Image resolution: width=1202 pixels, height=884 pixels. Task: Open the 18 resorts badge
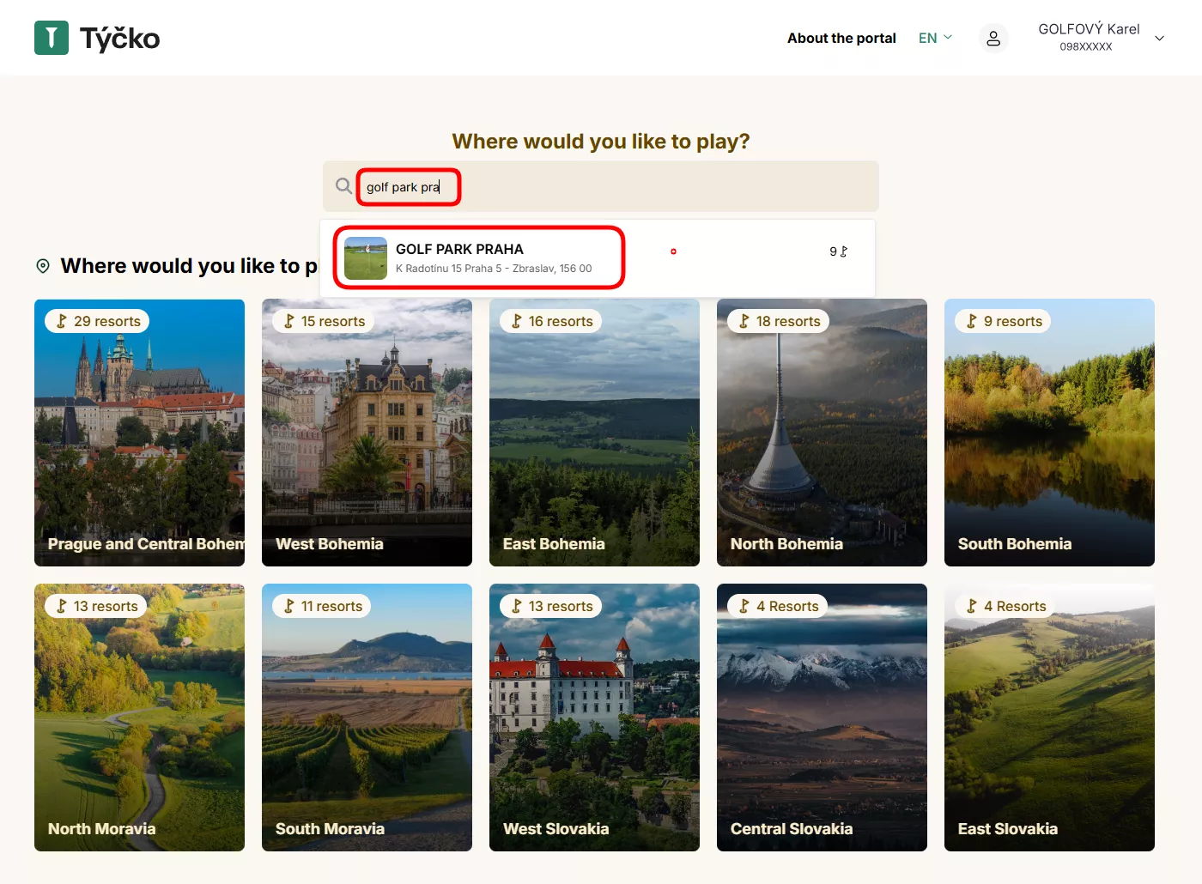pos(779,321)
